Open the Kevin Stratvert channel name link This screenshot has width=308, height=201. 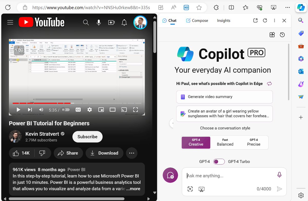pos(42,134)
